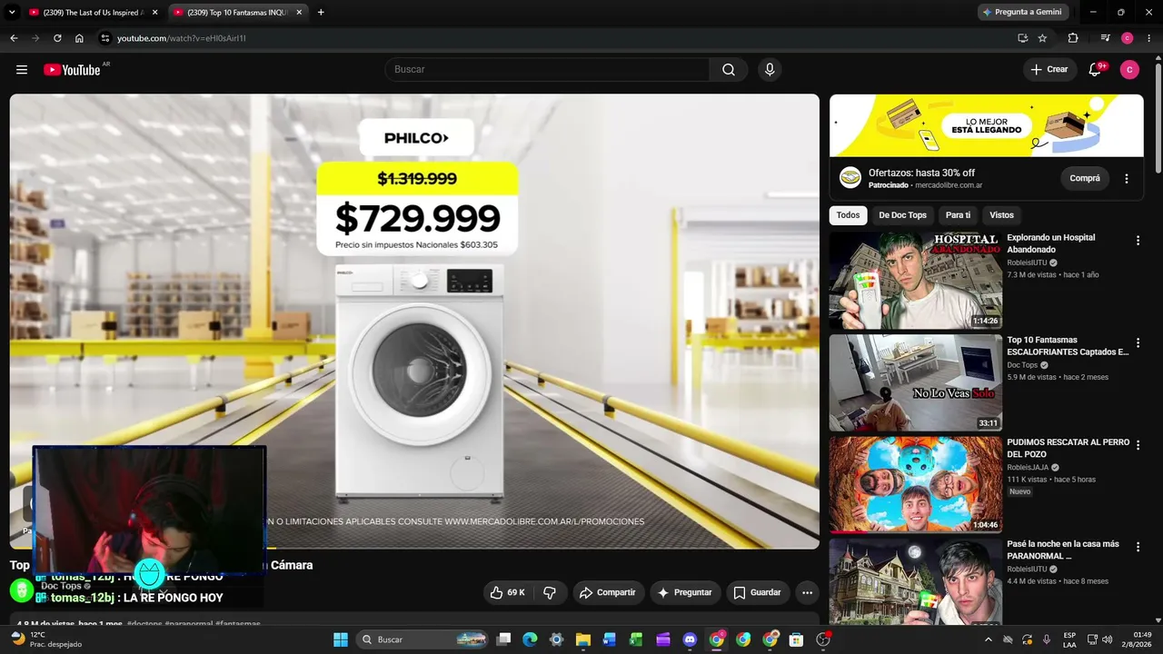Dislike the current video
Viewport: 1163px width, 654px height.
click(550, 592)
